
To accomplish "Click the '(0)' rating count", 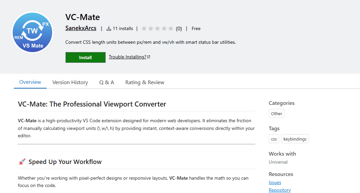I will tap(179, 29).
